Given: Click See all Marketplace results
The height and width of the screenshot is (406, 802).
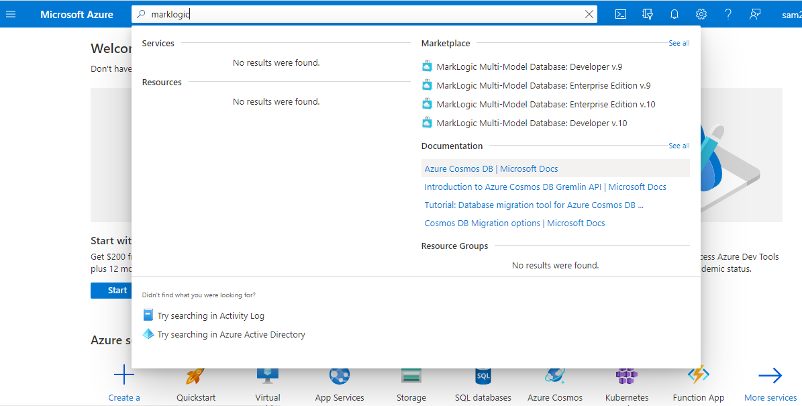Looking at the screenshot, I should click(x=679, y=42).
